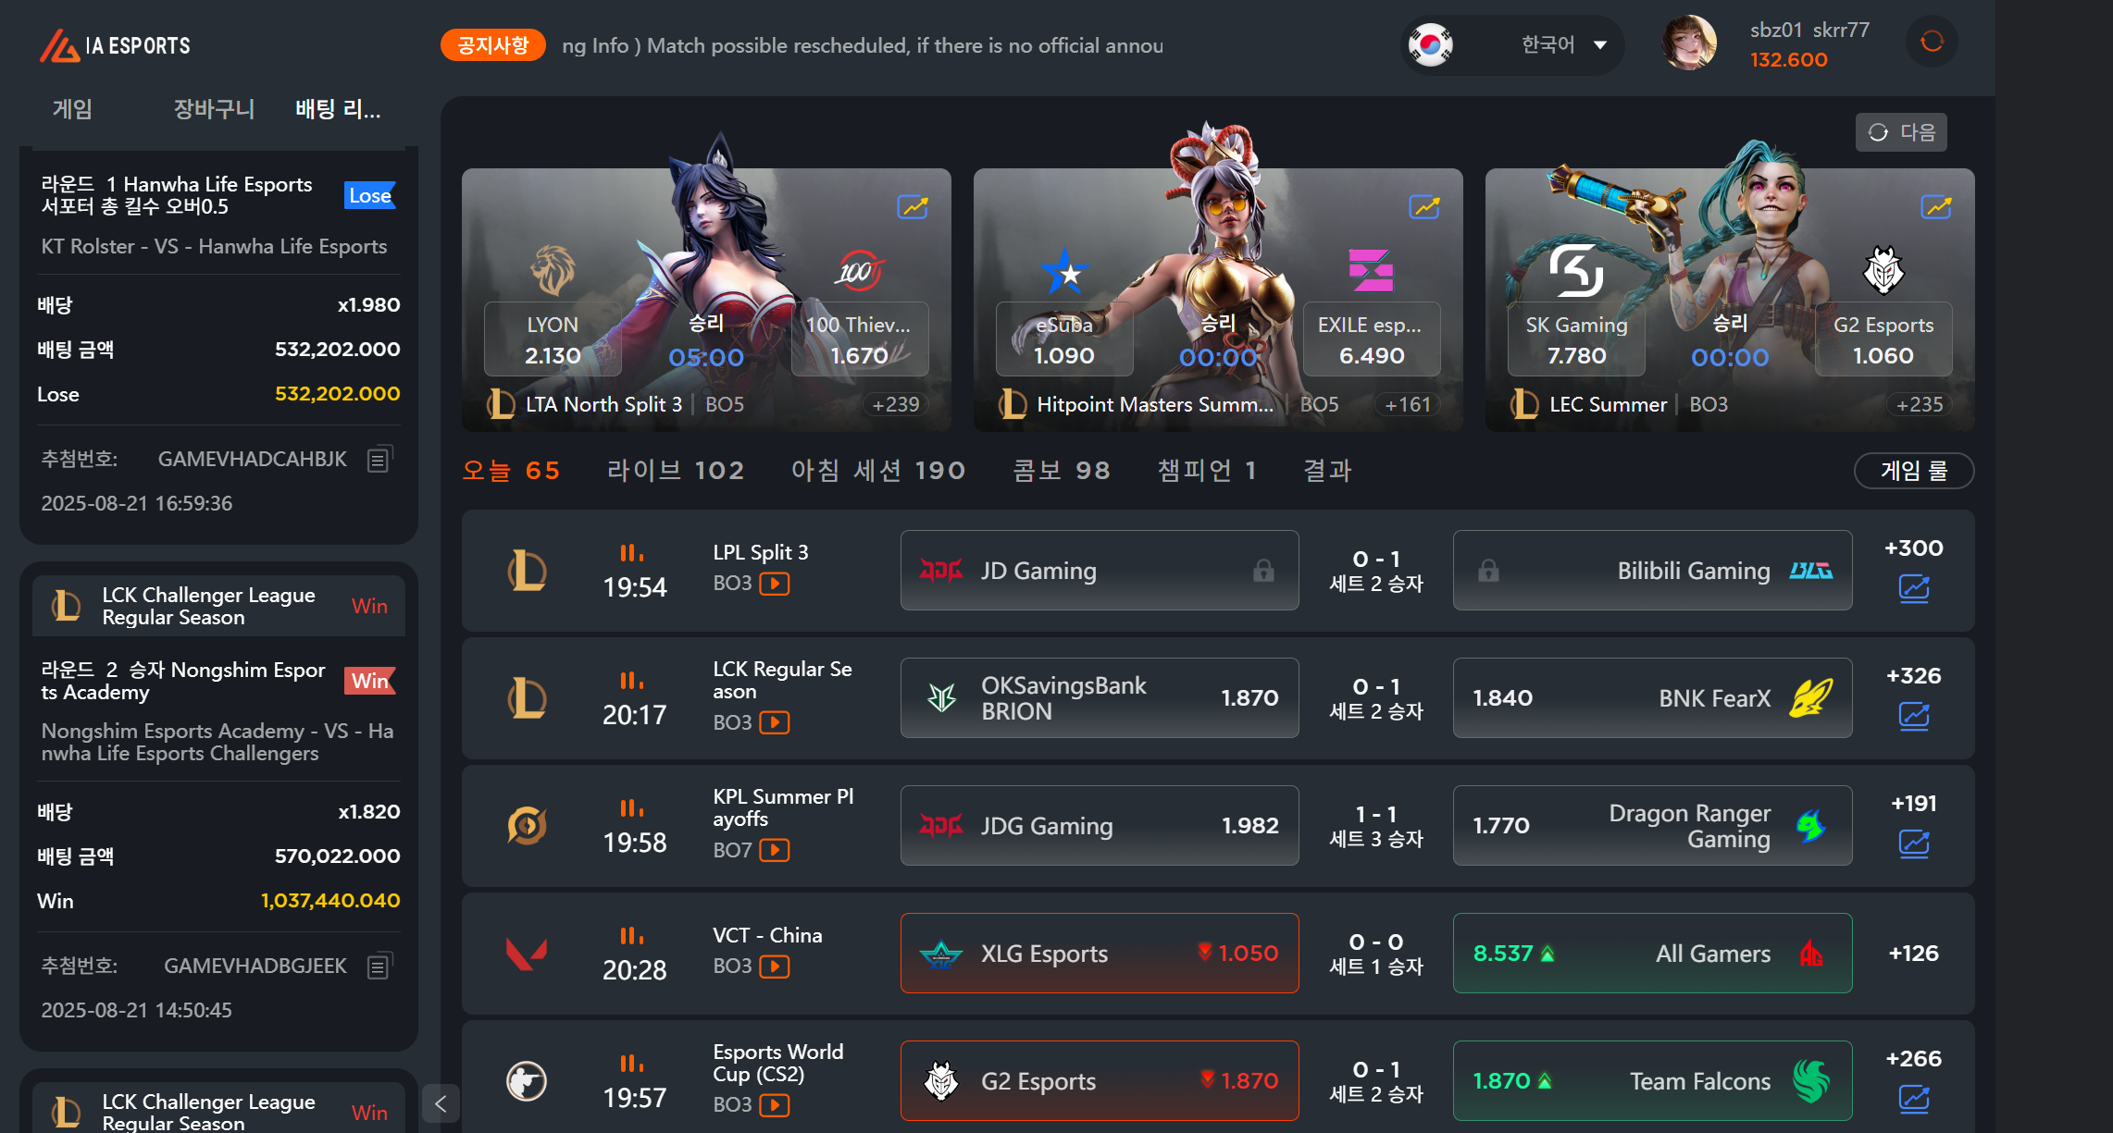The image size is (2113, 1133).
Task: Click the 게임 룰 button
Action: 1914,471
